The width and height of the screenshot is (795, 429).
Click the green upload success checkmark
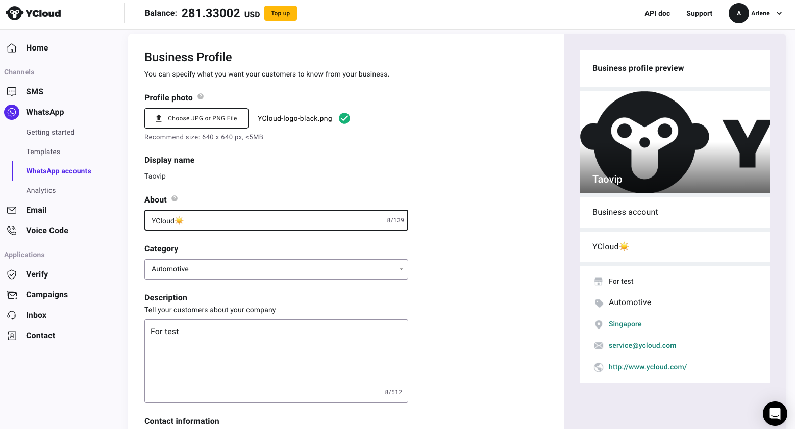[x=344, y=118]
